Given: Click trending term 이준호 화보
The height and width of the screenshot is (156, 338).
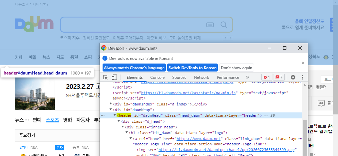Looking at the screenshot, I should [x=156, y=38].
